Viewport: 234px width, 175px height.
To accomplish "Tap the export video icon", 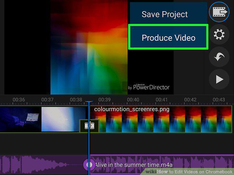I will click(x=219, y=12).
